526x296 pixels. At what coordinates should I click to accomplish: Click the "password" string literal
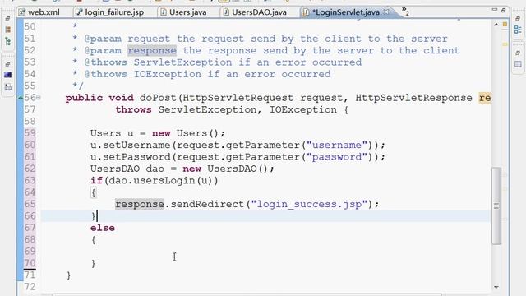click(337, 157)
